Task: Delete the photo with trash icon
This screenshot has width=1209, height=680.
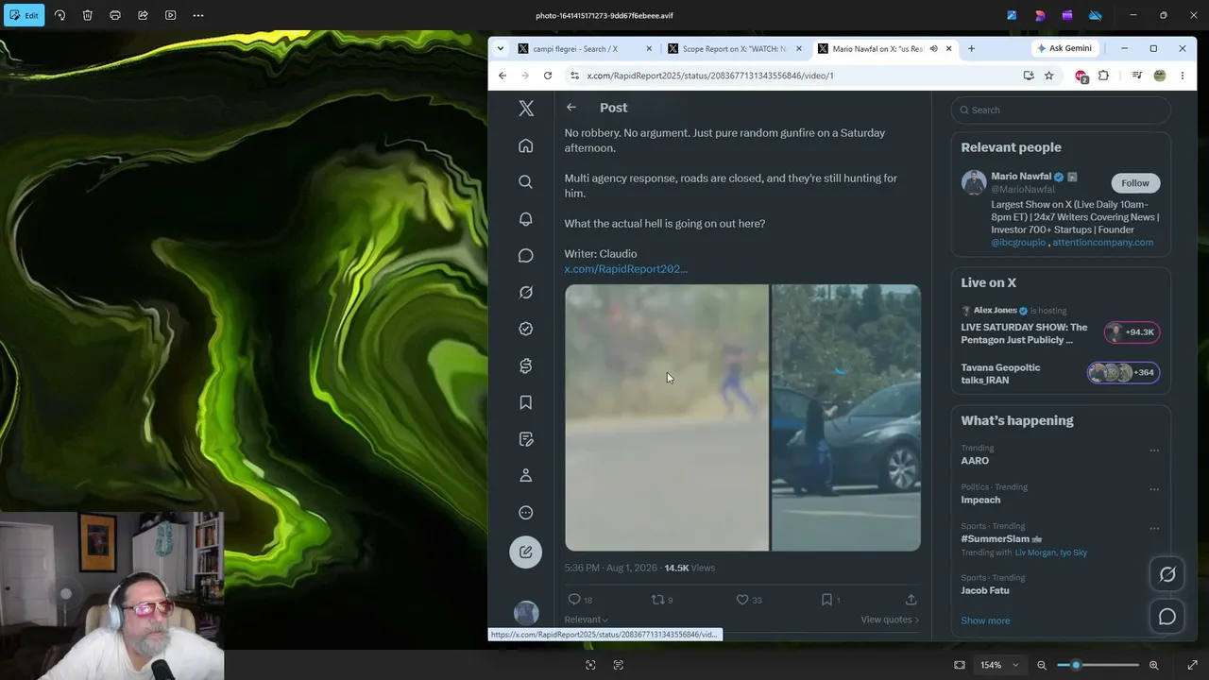Action: [87, 15]
